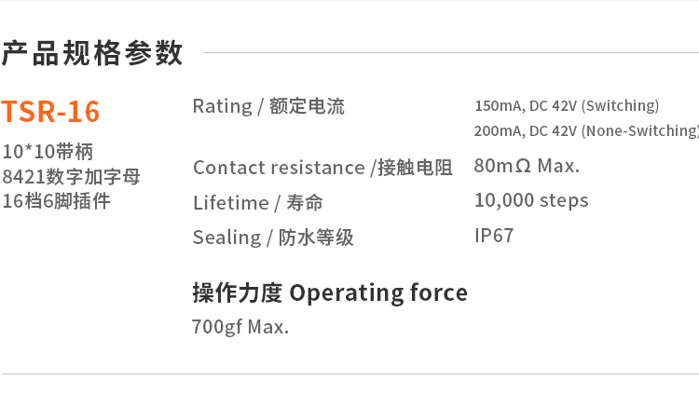699x394 pixels.
Task: Select the 8421数字加字母 description text
Action: pos(72,176)
